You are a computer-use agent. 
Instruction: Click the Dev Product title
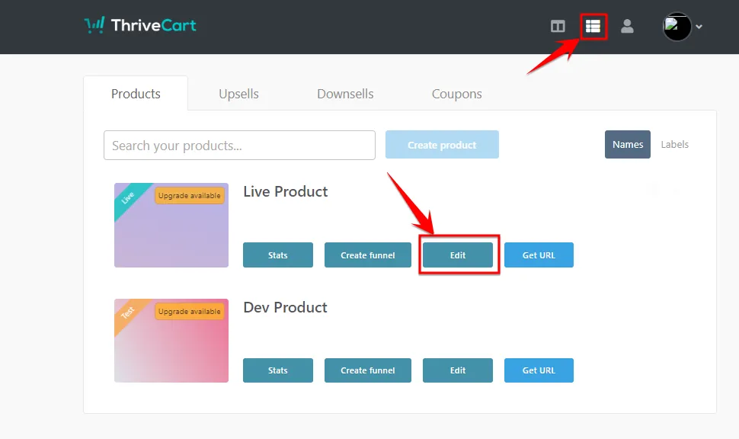coord(285,307)
